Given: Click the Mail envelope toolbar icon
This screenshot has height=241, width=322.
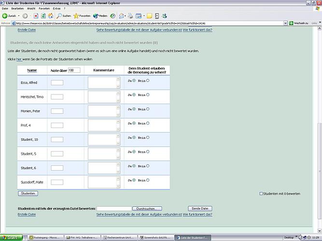Looking at the screenshot, I should pos(122,16).
